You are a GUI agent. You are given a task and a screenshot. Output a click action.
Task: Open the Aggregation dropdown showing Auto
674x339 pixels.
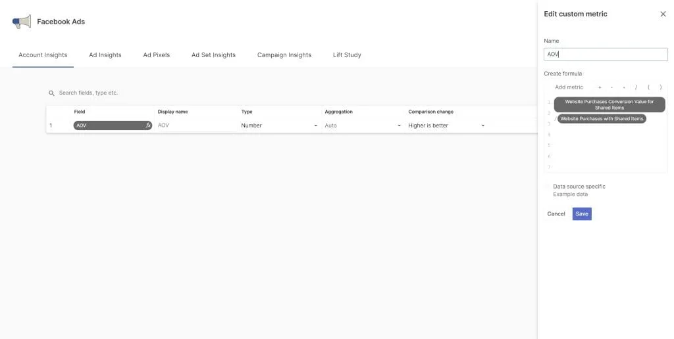point(363,125)
